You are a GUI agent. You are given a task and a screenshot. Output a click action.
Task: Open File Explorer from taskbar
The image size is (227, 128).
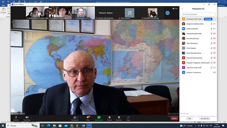coord(54,126)
